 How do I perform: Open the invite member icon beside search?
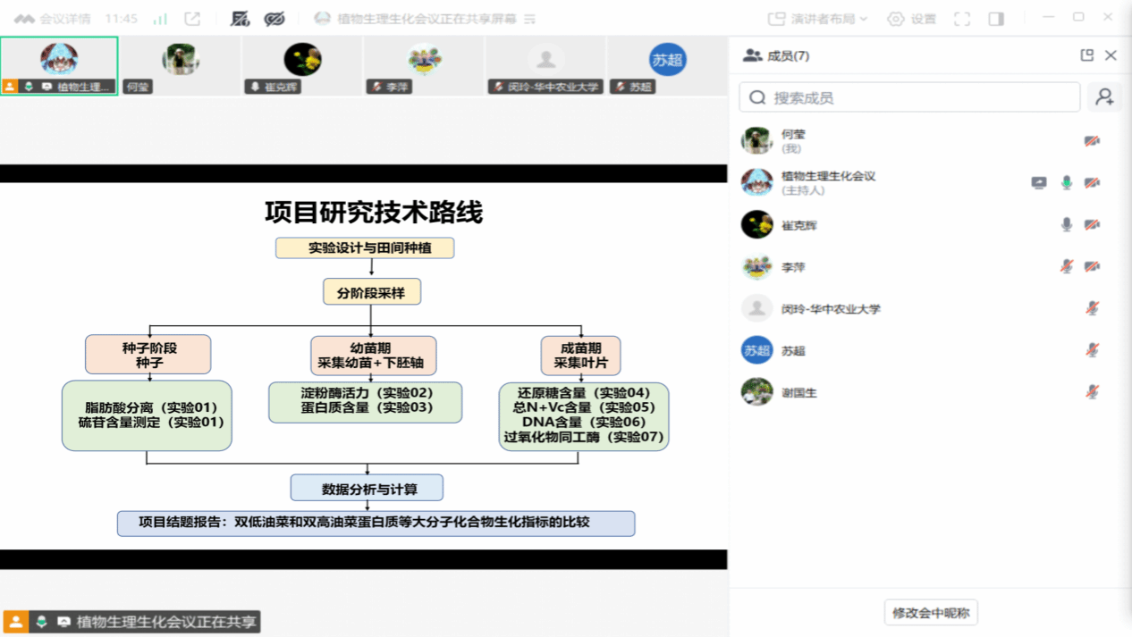point(1105,97)
